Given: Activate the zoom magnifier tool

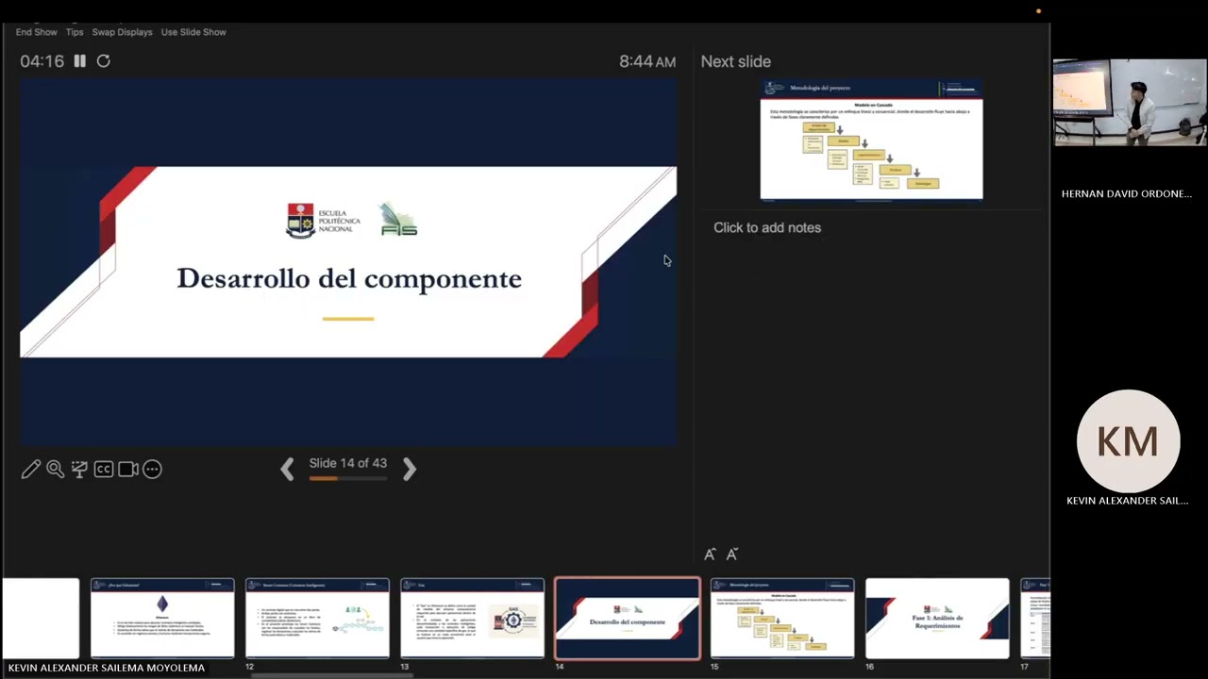Looking at the screenshot, I should point(55,469).
